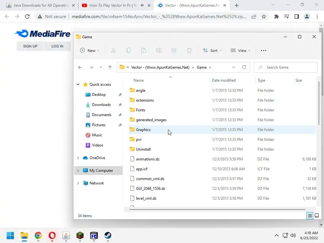This screenshot has width=324, height=243.
Task: Open Opera browser from taskbar
Action: pyautogui.click(x=52, y=235)
